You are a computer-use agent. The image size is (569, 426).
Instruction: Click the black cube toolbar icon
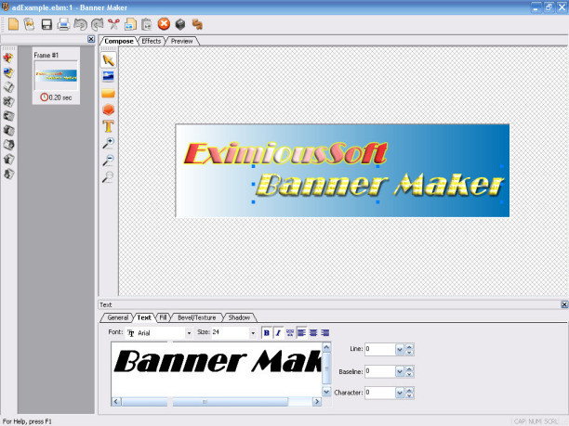(x=180, y=24)
